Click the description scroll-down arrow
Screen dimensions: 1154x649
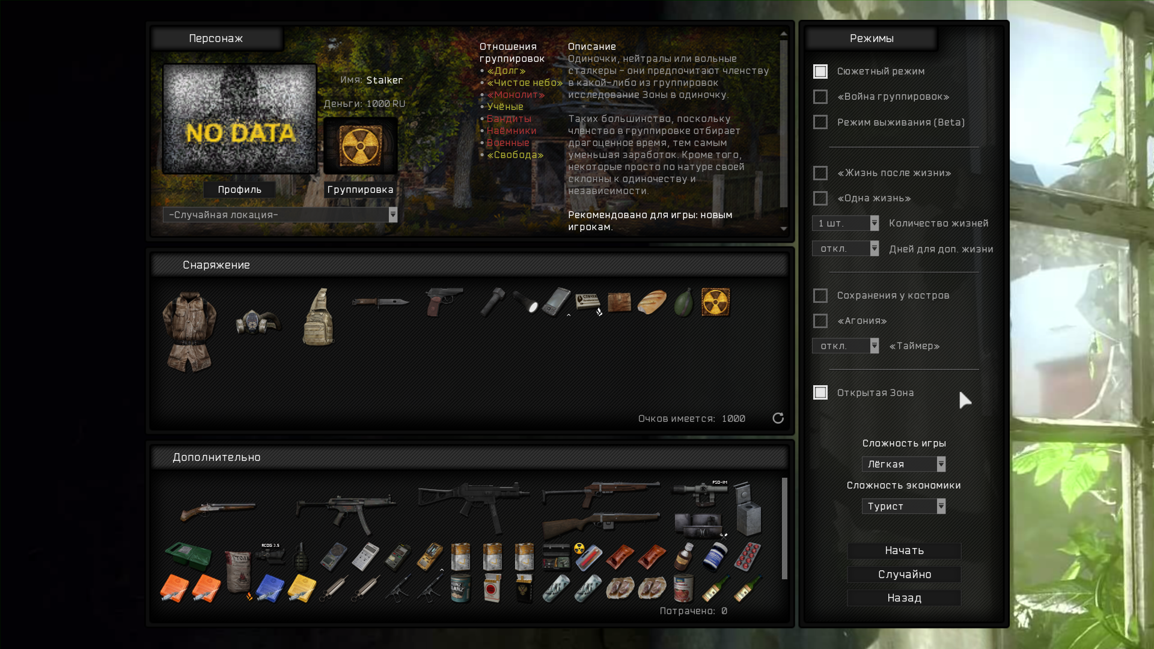(784, 228)
